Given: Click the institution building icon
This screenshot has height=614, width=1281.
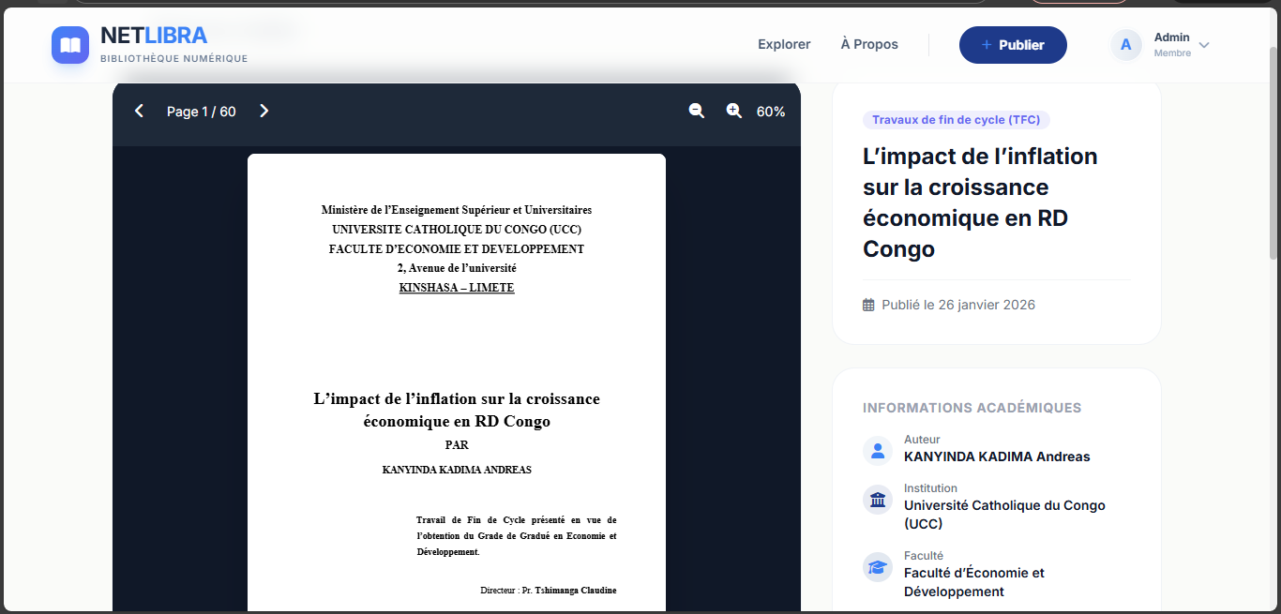Looking at the screenshot, I should 878,500.
